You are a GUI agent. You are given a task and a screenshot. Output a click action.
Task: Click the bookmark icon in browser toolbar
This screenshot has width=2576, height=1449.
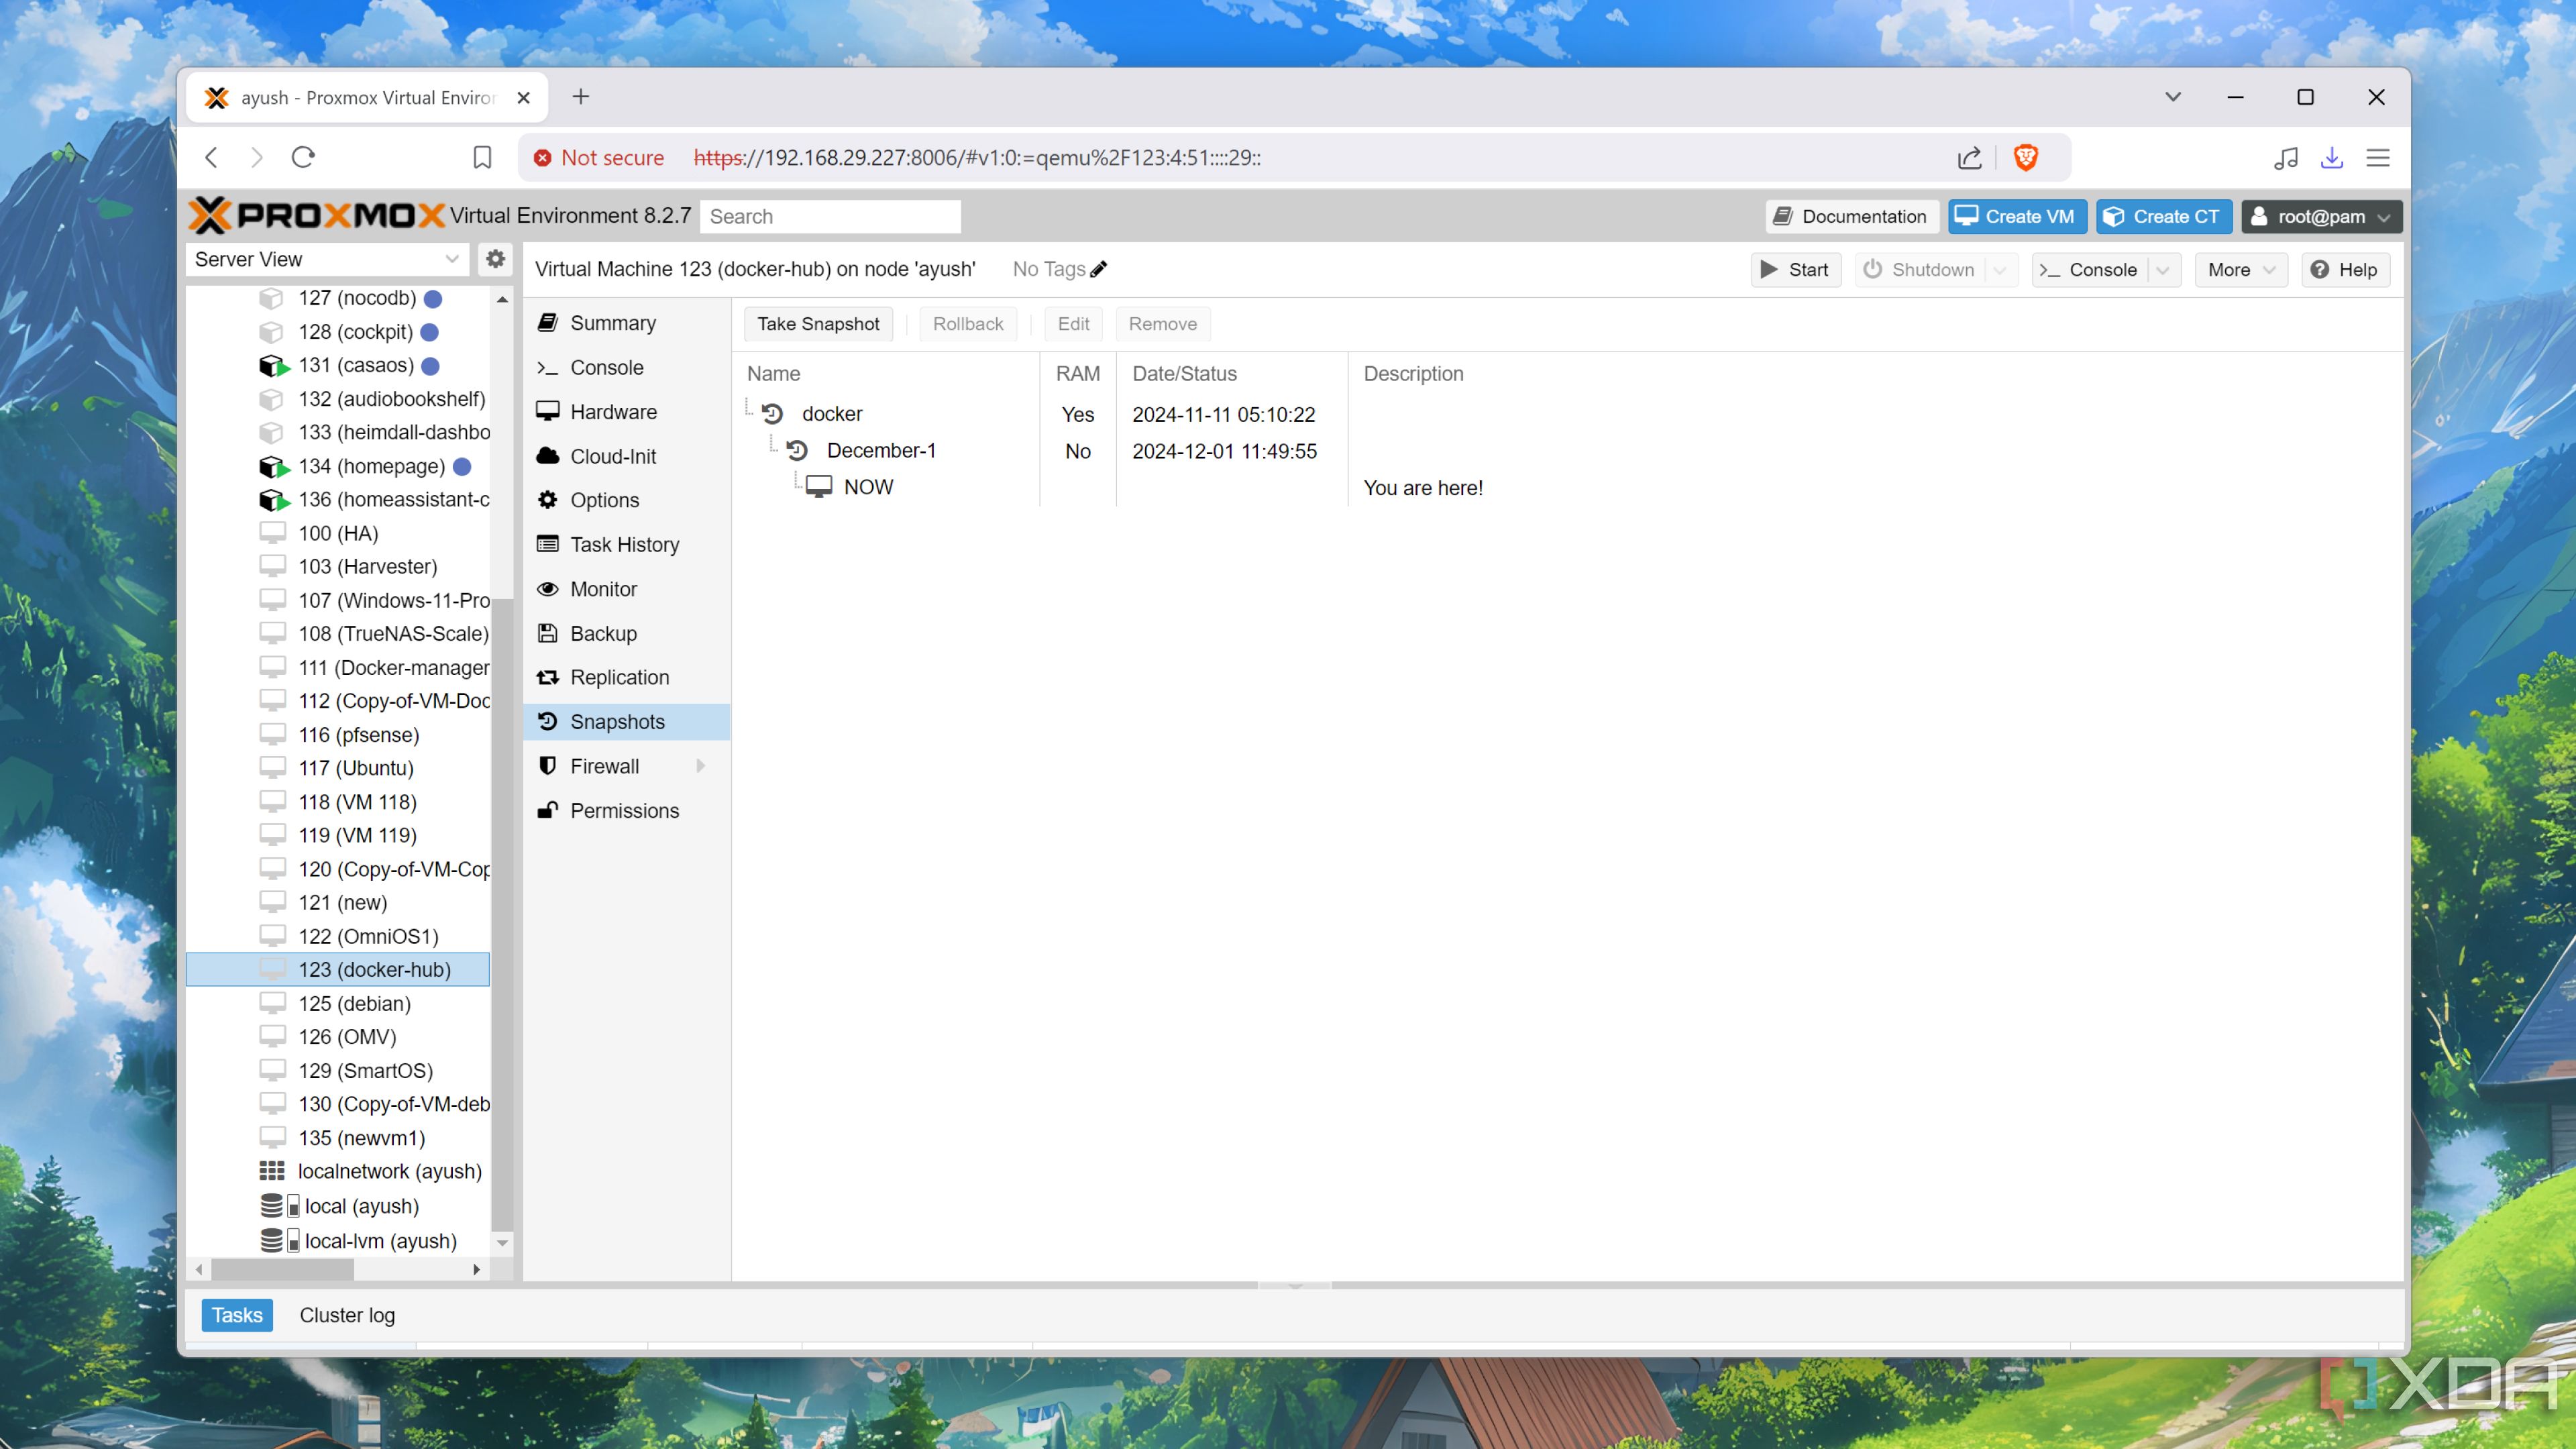tap(482, 157)
